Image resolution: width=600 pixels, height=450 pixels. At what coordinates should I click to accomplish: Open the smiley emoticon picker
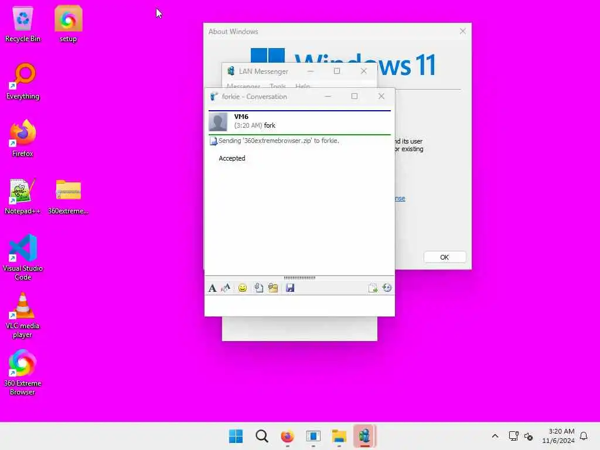[x=242, y=288]
